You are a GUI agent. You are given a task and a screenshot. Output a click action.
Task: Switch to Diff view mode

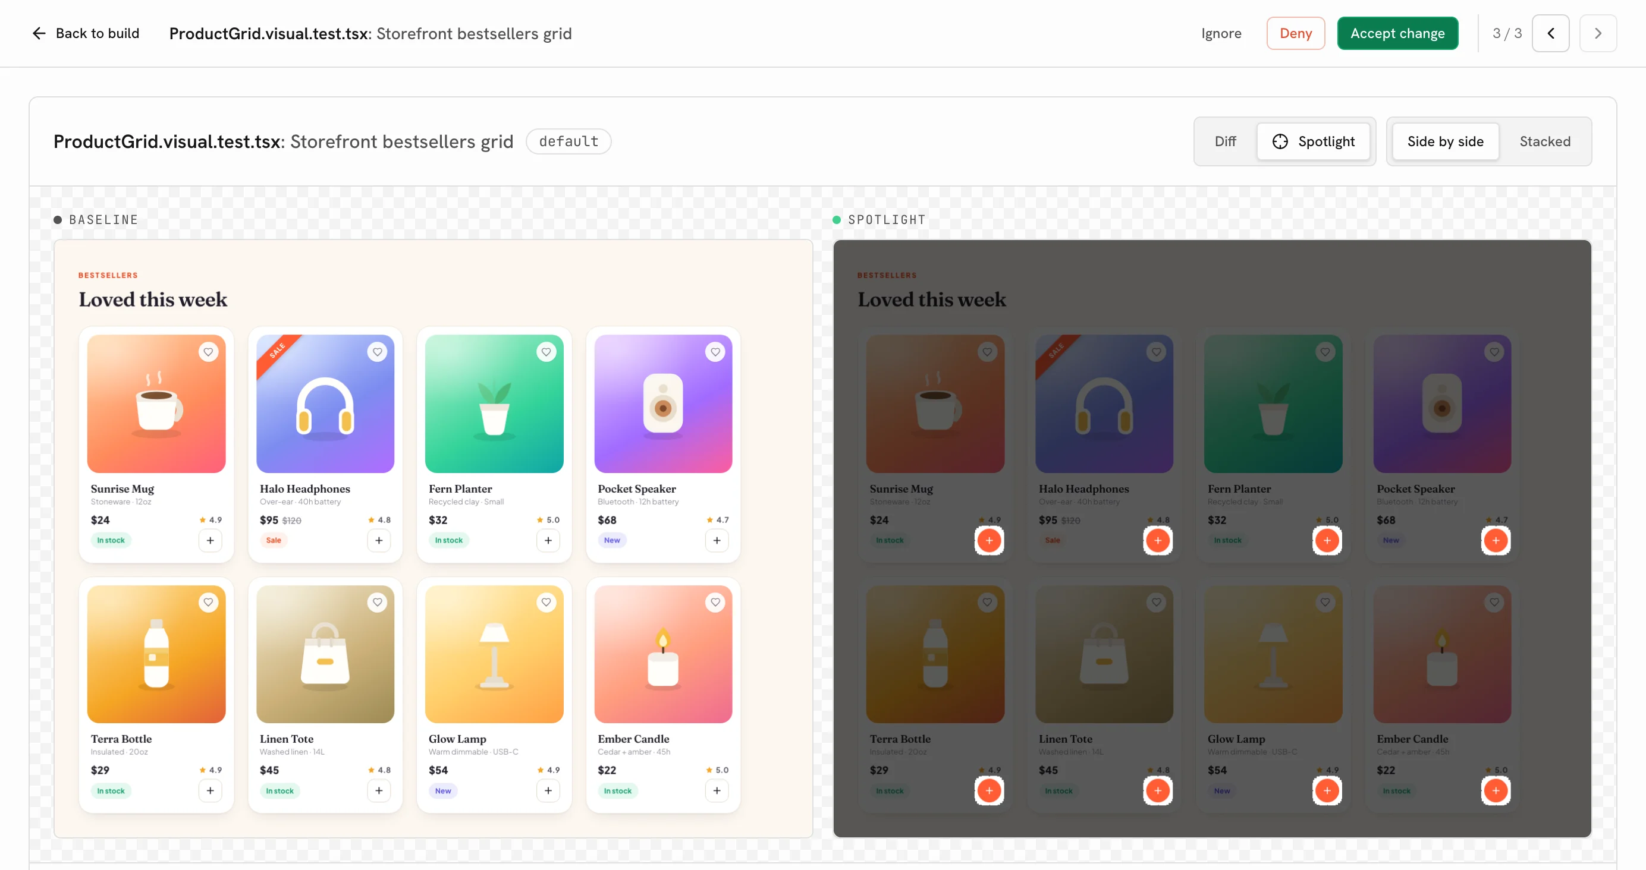tap(1225, 141)
